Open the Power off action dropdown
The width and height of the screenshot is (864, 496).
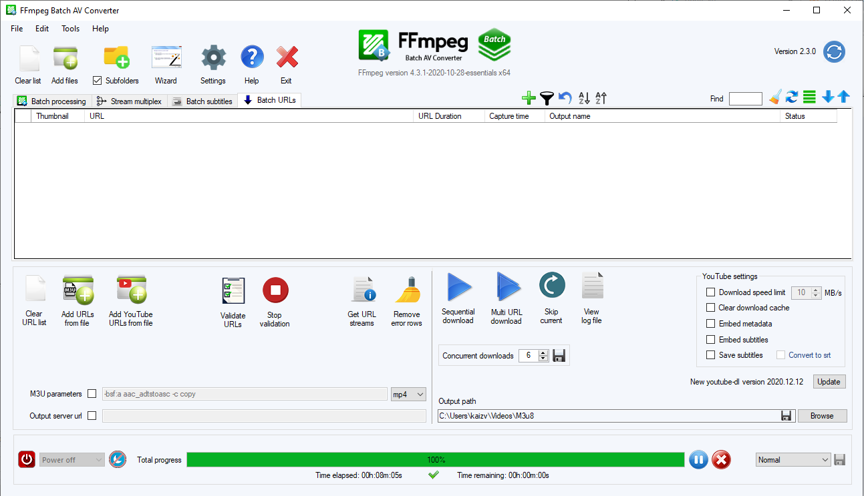72,460
